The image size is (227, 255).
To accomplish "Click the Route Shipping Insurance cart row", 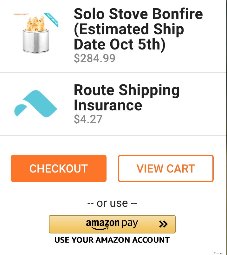I will click(113, 104).
